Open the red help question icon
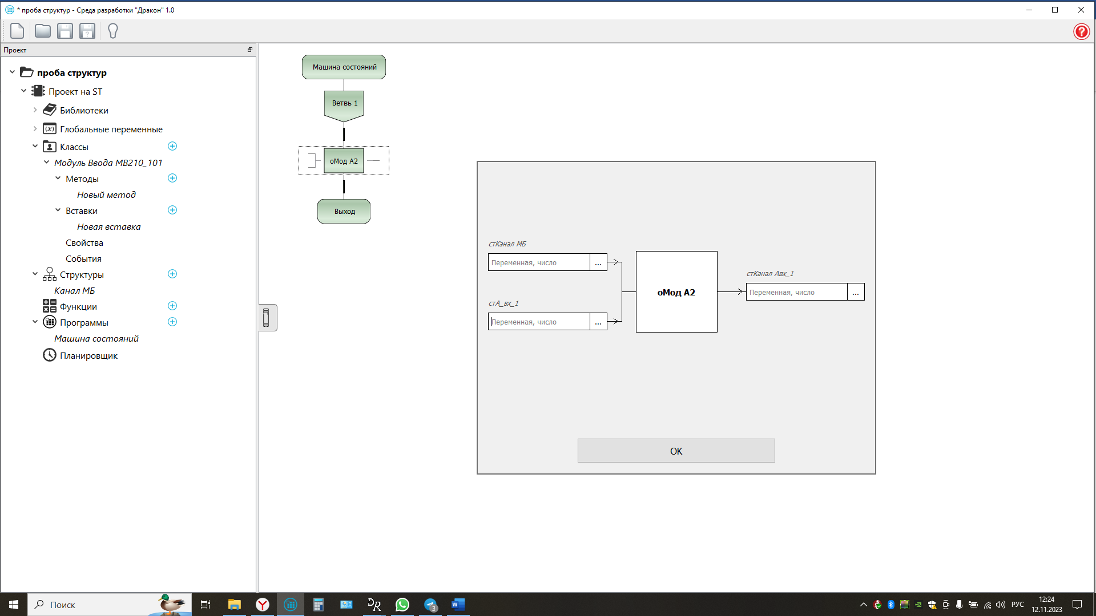 point(1081,31)
